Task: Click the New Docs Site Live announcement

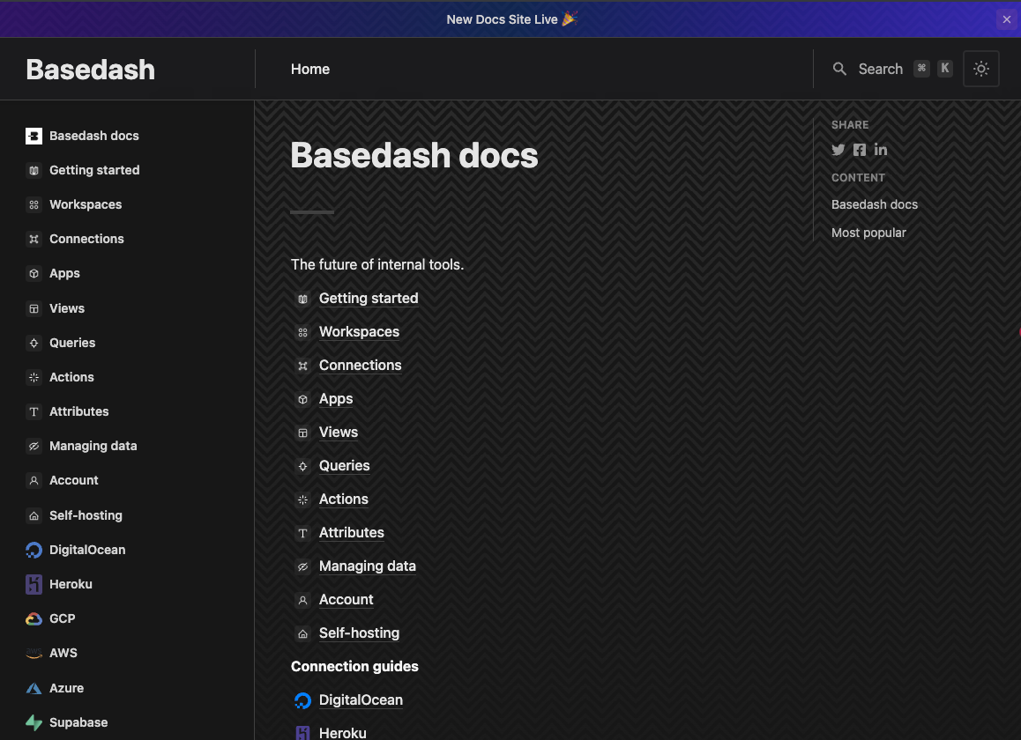Action: [511, 19]
